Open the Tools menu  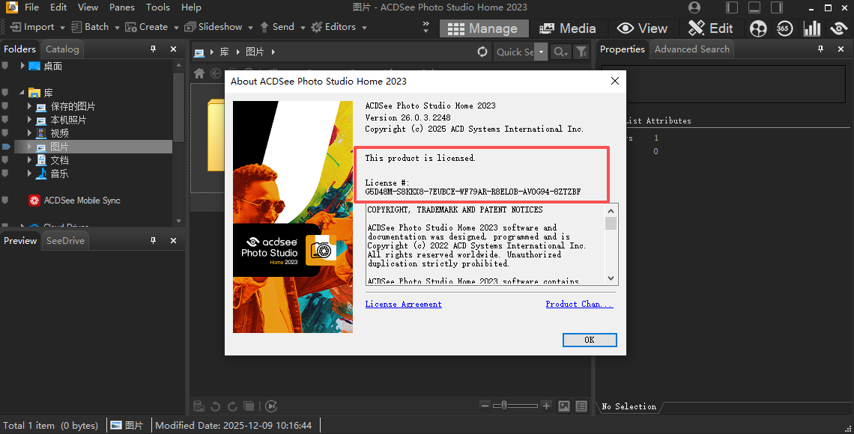157,7
